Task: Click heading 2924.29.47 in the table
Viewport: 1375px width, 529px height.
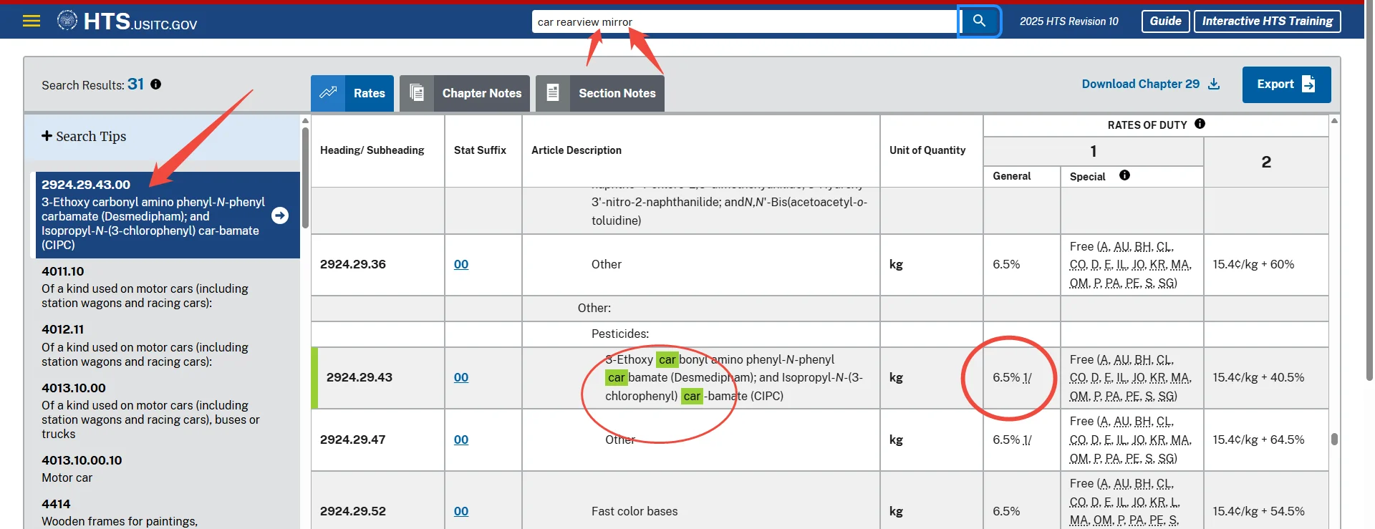Action: [x=353, y=440]
